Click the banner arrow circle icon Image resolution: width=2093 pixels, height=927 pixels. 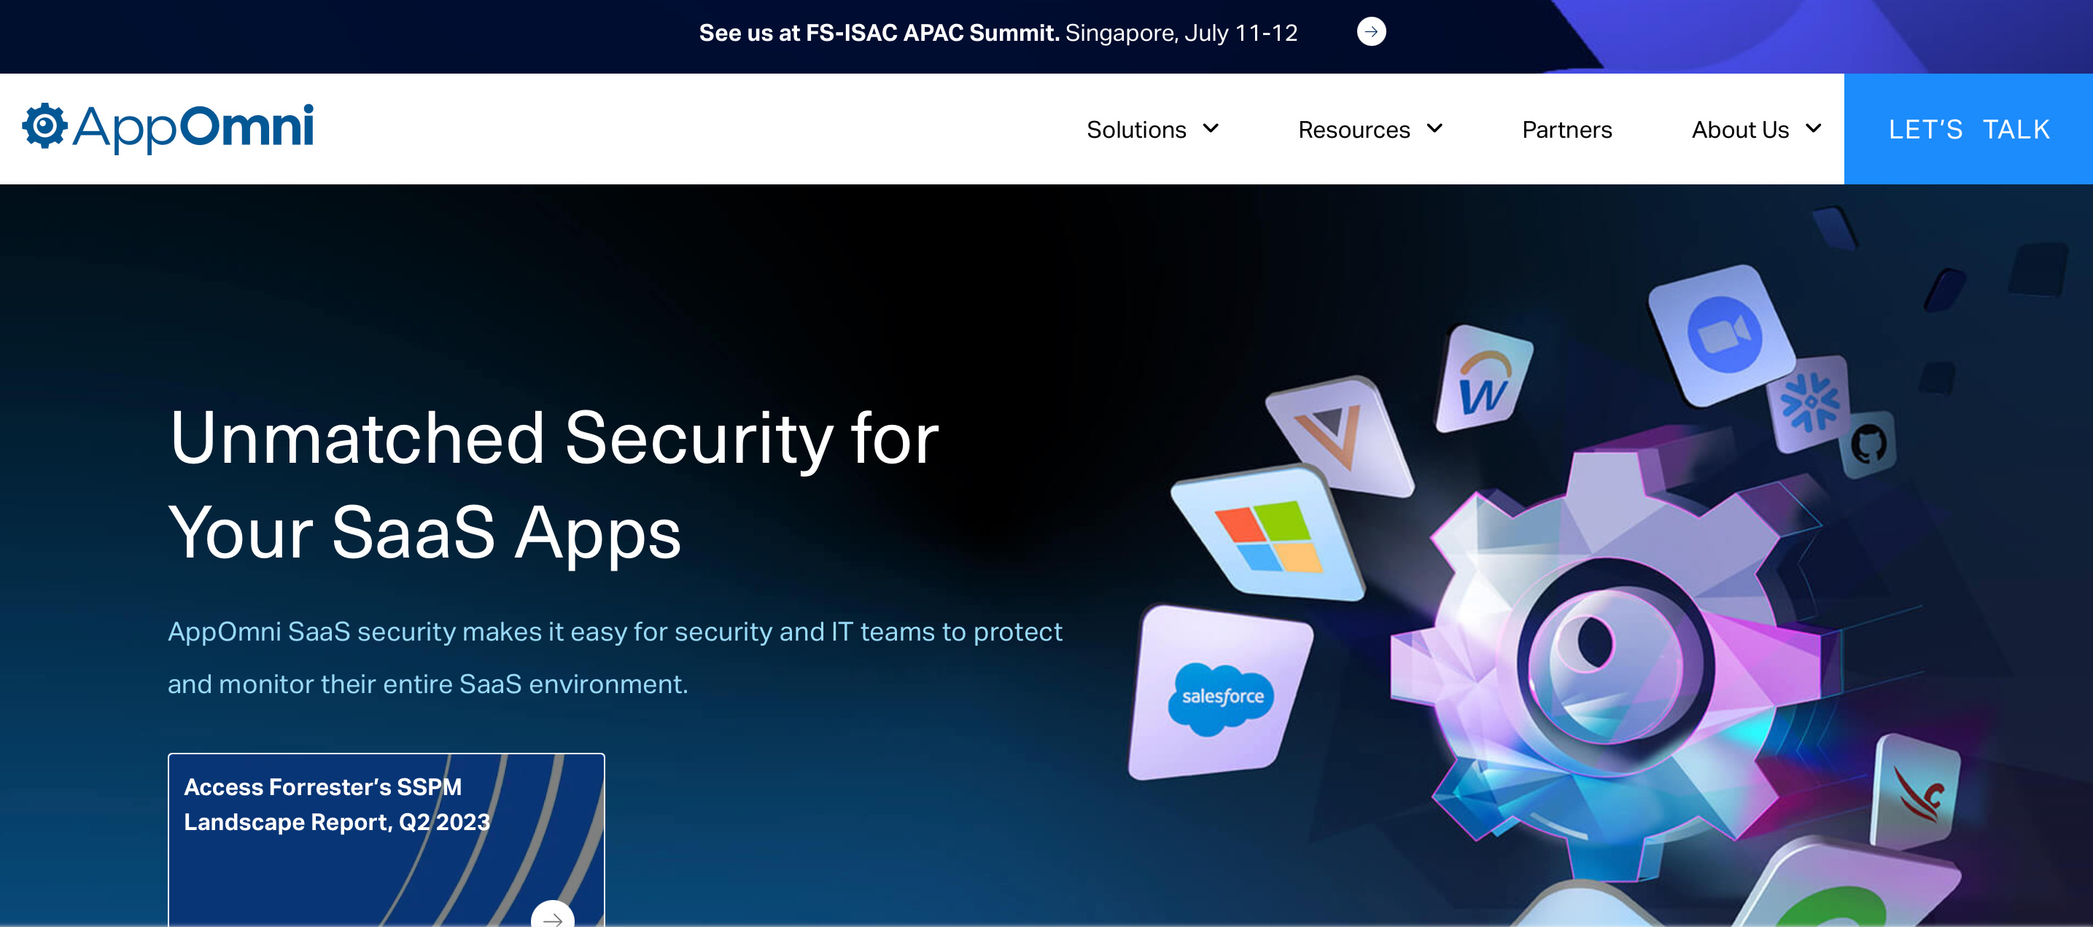(x=1371, y=31)
